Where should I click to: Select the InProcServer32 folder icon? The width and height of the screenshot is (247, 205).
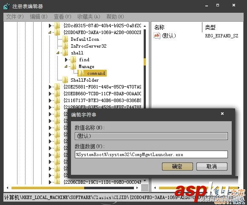[x=65, y=46]
